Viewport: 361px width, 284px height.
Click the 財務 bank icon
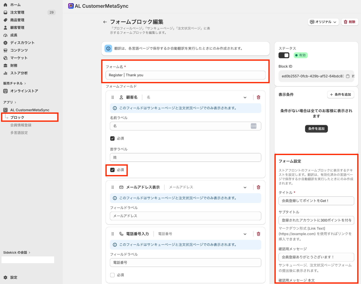(5, 65)
